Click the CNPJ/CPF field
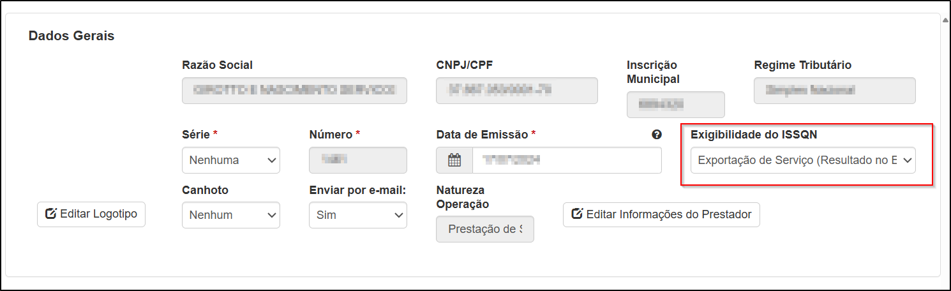Viewport: 951px width, 291px height. [517, 91]
